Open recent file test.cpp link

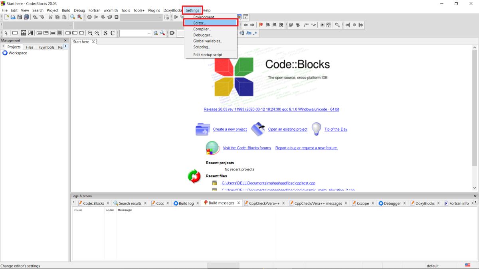tap(268, 183)
